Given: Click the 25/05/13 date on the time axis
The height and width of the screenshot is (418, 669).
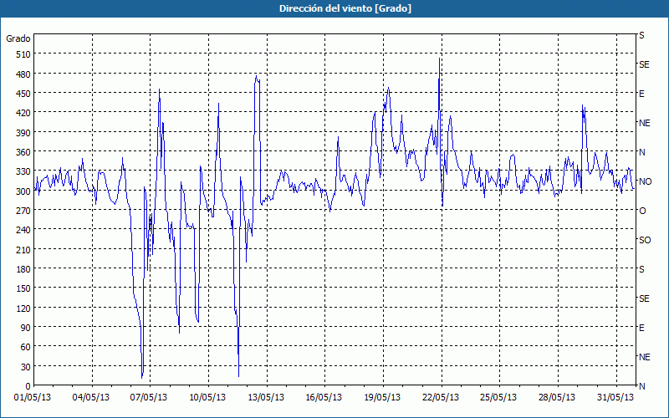Looking at the screenshot, I should [x=498, y=398].
